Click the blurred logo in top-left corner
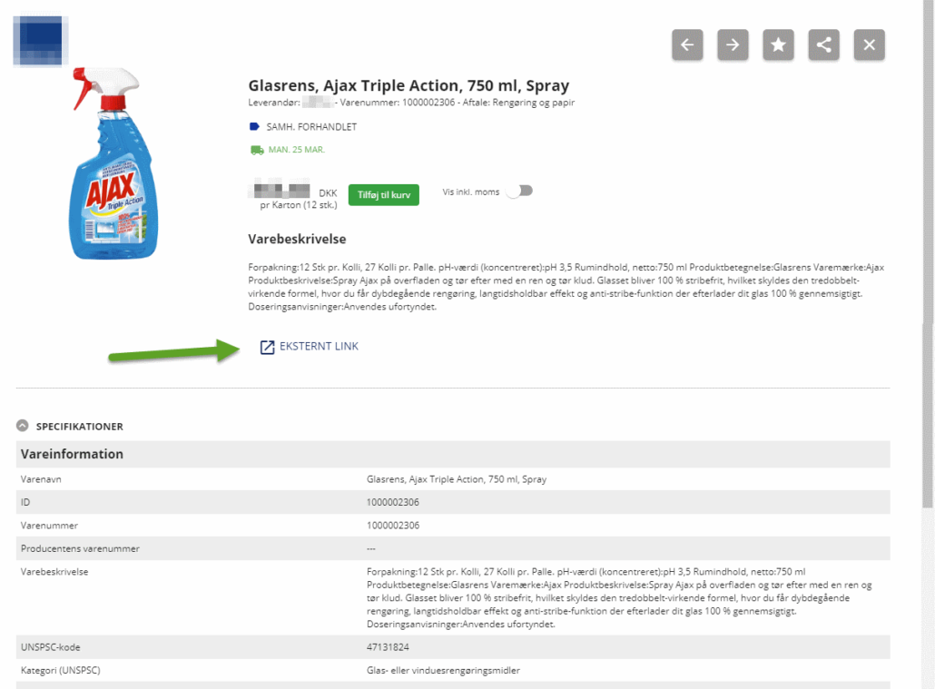Image resolution: width=935 pixels, height=689 pixels. point(41,41)
